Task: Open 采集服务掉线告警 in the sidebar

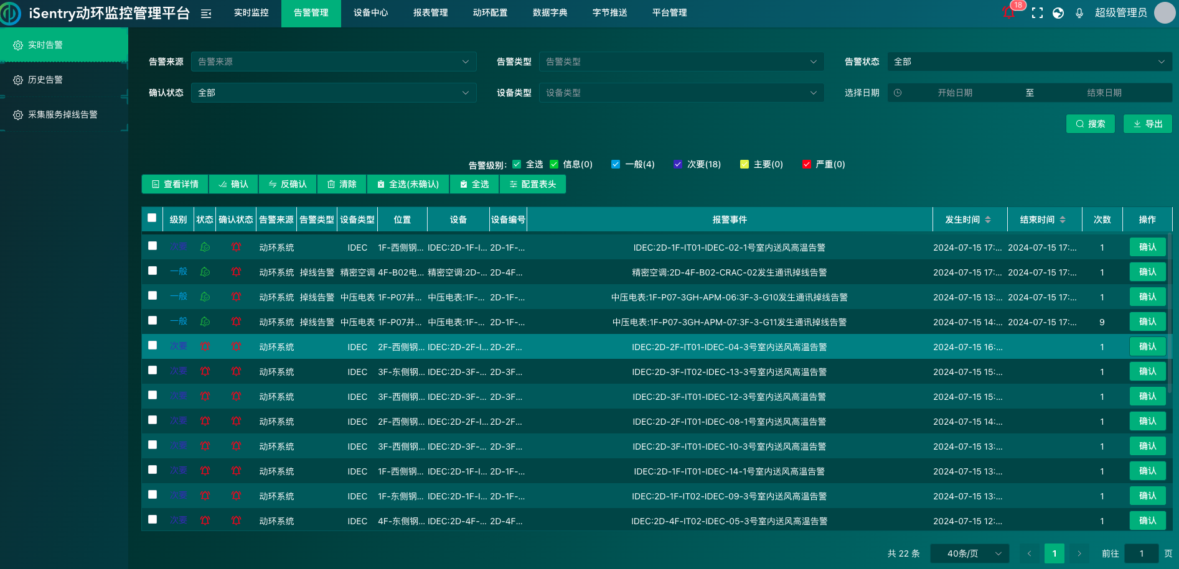Action: click(64, 114)
